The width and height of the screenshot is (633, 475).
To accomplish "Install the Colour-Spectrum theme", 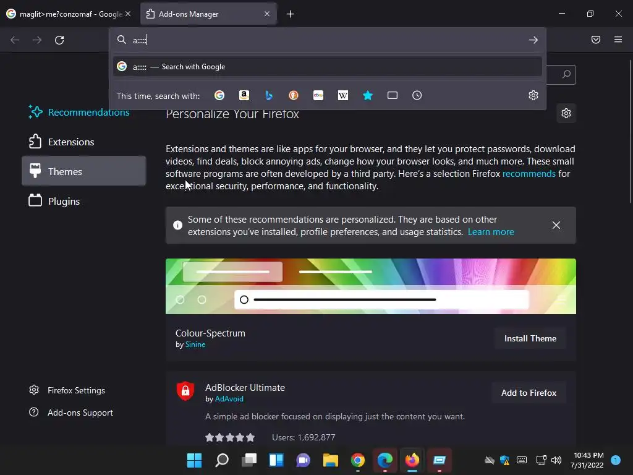I will point(530,338).
